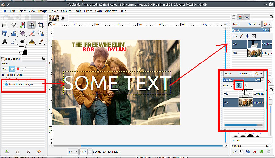Select the Clone stamp tool
275x158 pixels.
32,41
